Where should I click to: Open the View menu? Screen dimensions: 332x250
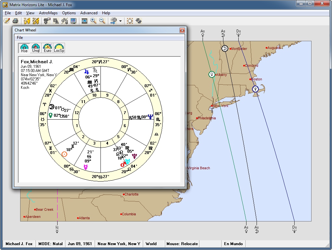pyautogui.click(x=30, y=13)
